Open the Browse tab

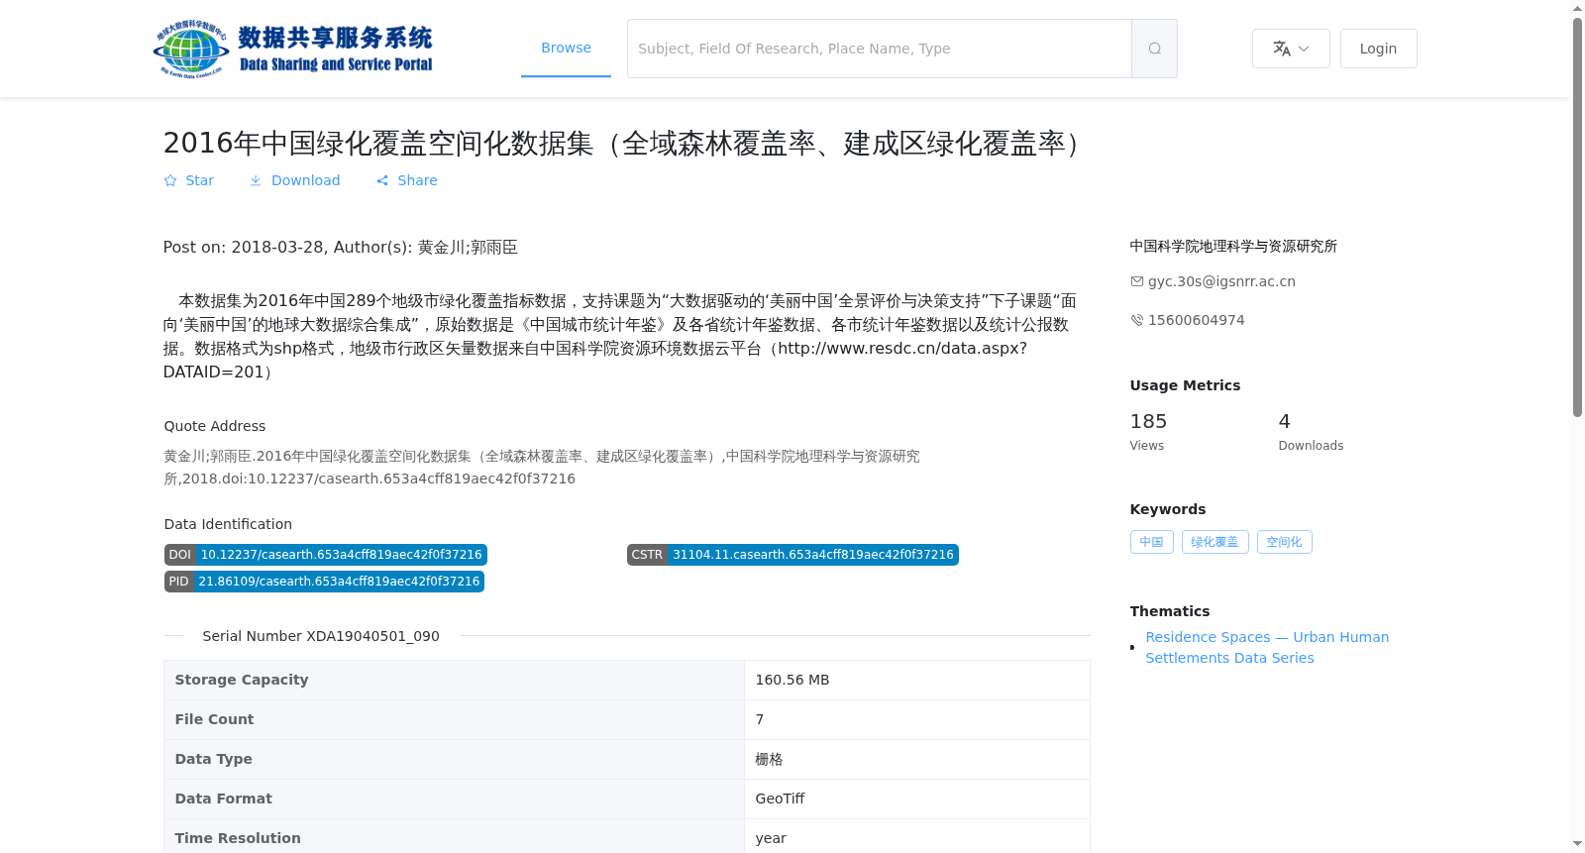coord(566,48)
